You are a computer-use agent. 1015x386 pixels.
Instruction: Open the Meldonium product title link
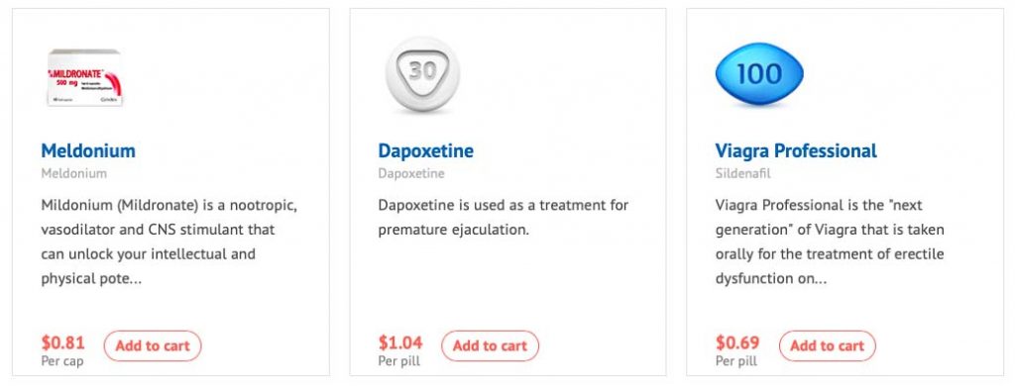click(88, 151)
